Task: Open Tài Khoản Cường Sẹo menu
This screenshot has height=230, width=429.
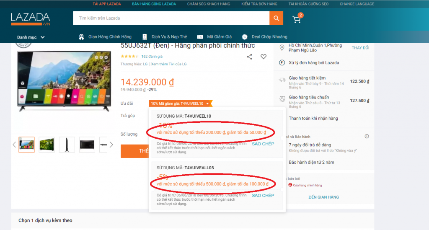Action: (x=308, y=4)
